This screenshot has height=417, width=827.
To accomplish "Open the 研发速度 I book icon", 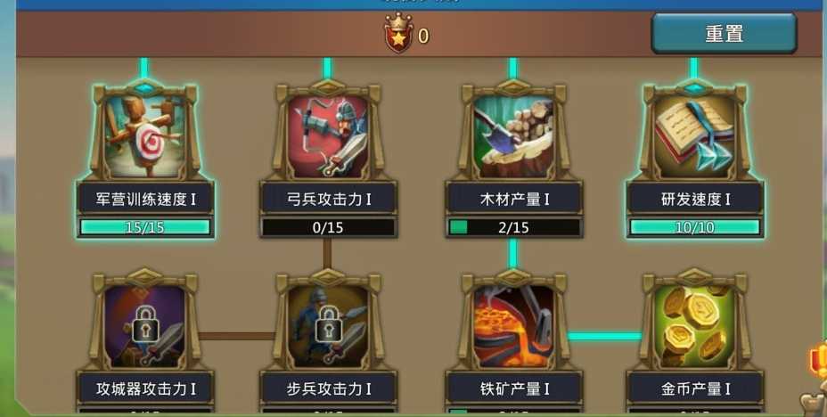I will point(694,135).
